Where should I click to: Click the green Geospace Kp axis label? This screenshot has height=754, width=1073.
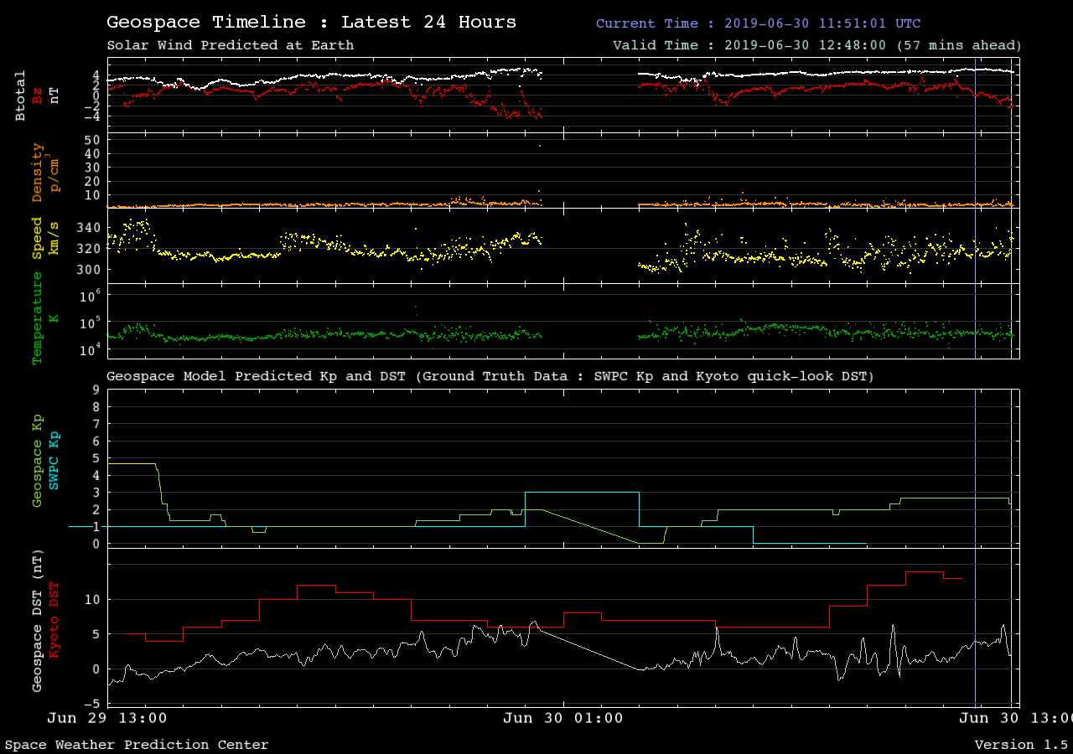(37, 461)
